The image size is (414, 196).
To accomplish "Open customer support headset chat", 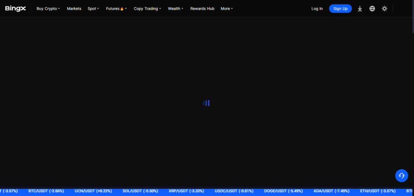I will tap(401, 175).
